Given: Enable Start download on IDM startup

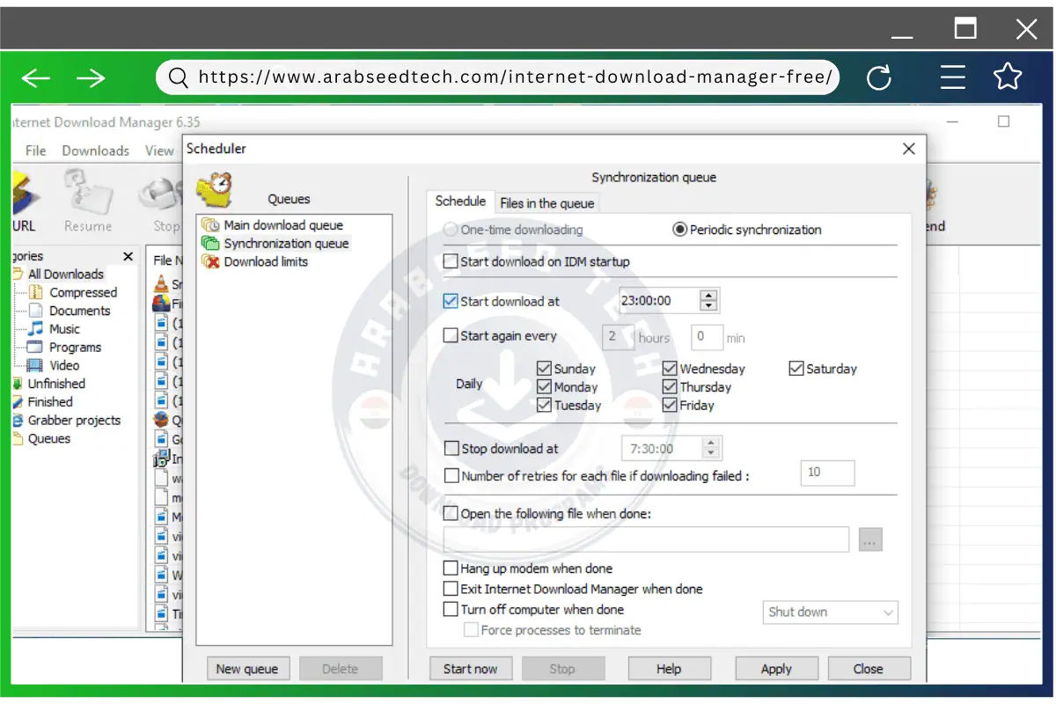Looking at the screenshot, I should 451,261.
